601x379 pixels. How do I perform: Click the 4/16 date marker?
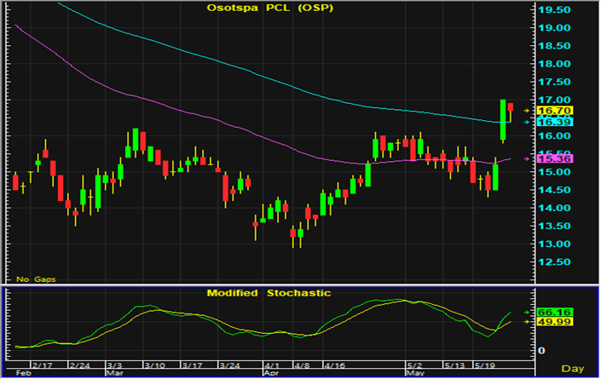pos(335,365)
